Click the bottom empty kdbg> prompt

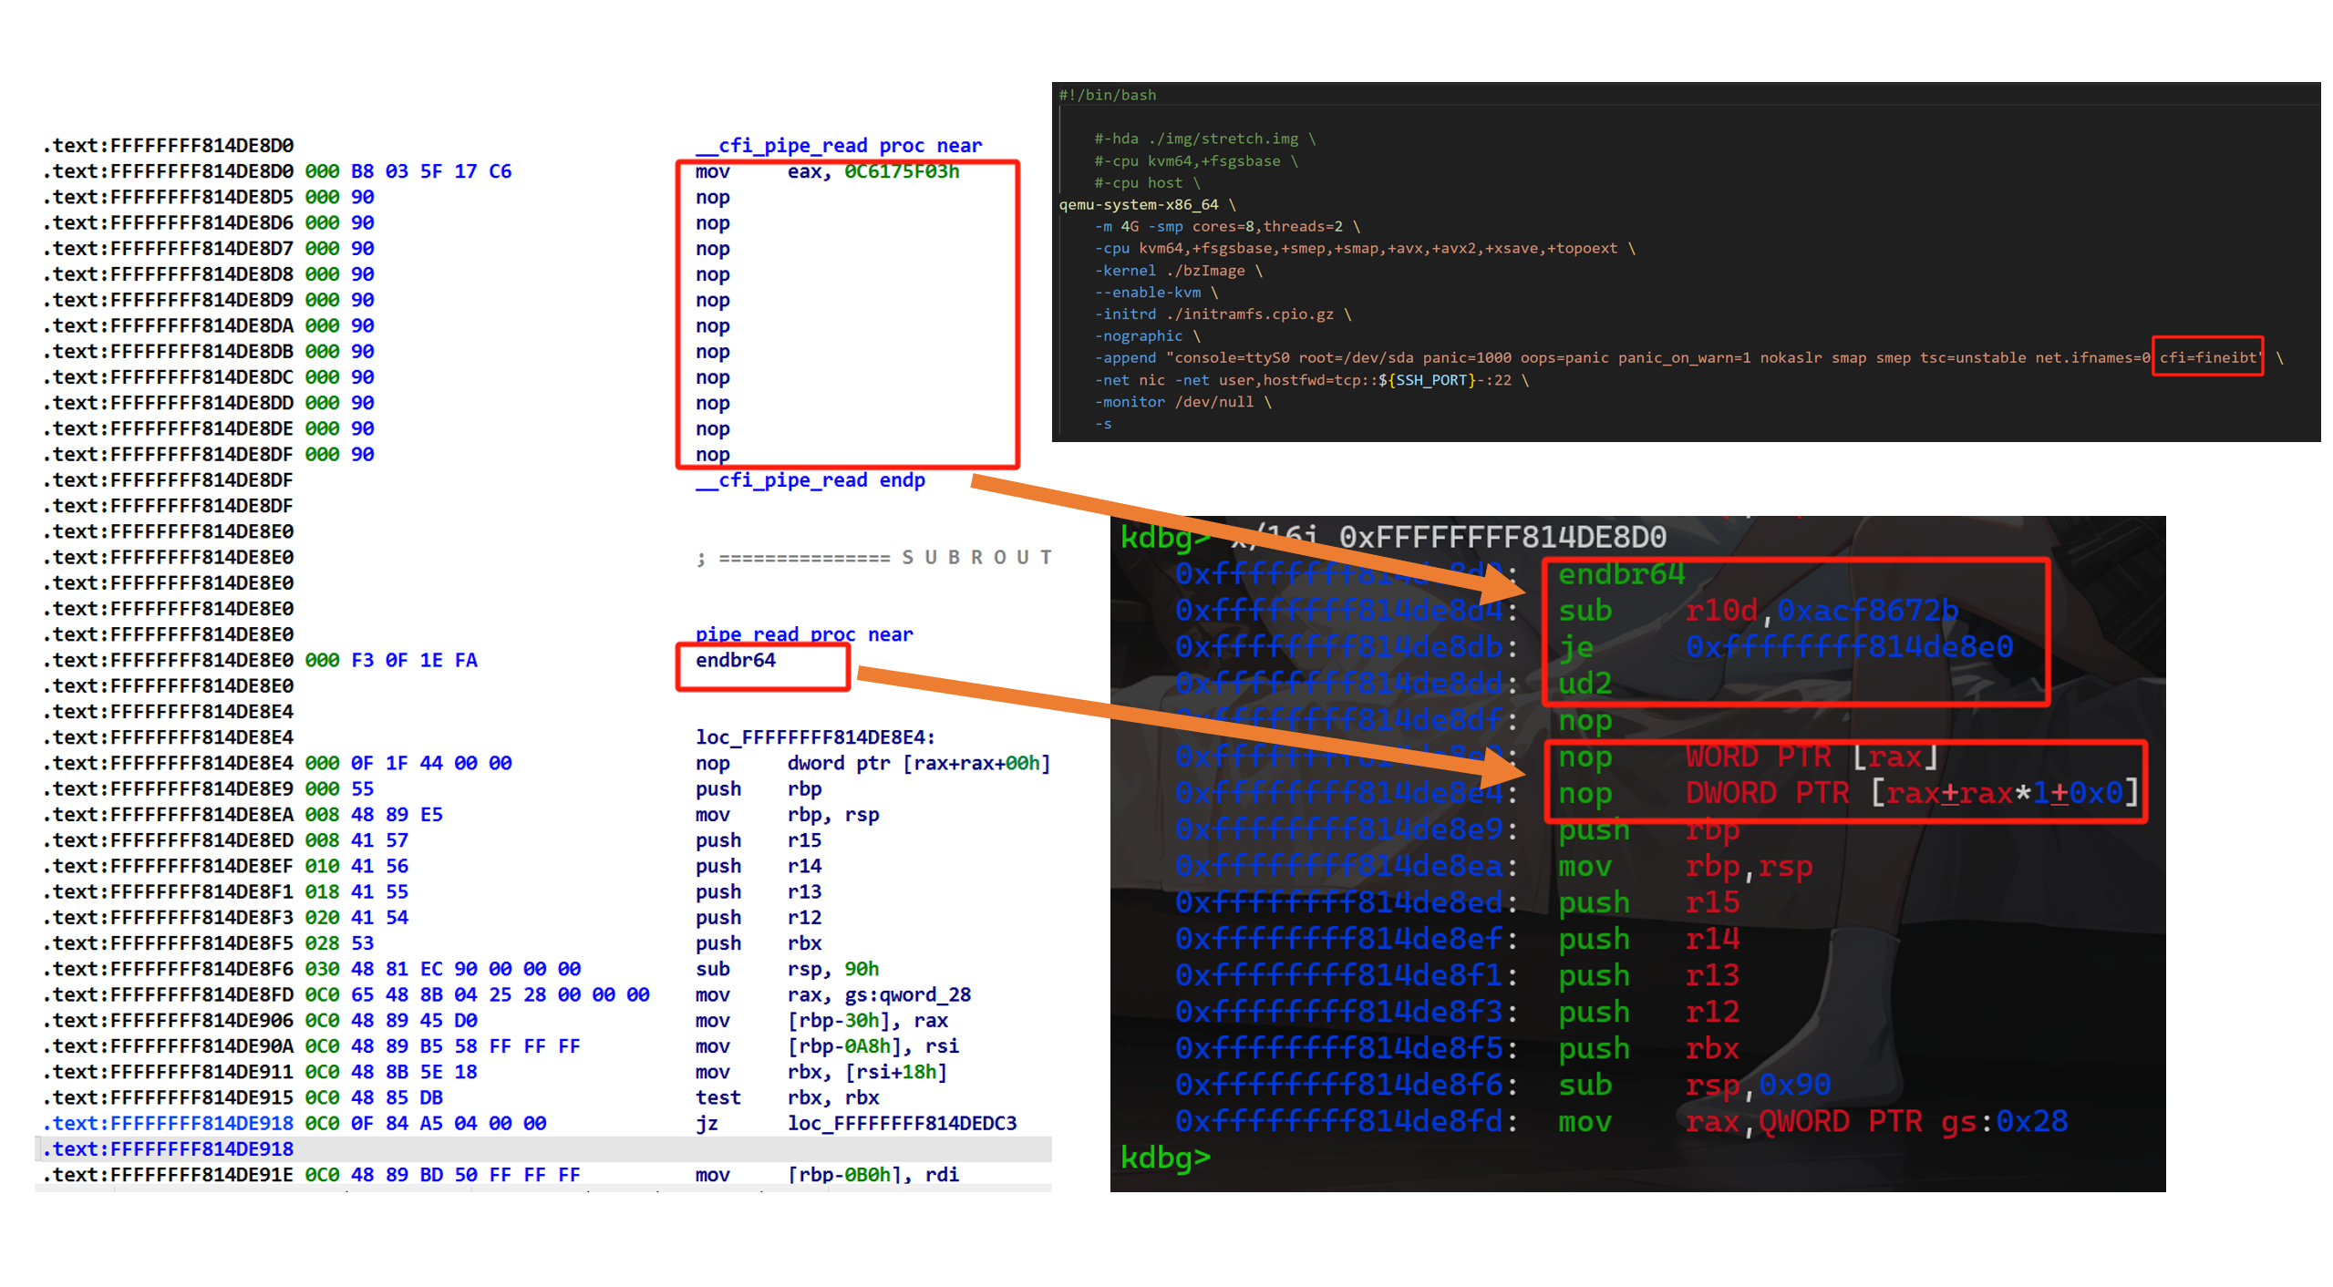pos(1165,1158)
